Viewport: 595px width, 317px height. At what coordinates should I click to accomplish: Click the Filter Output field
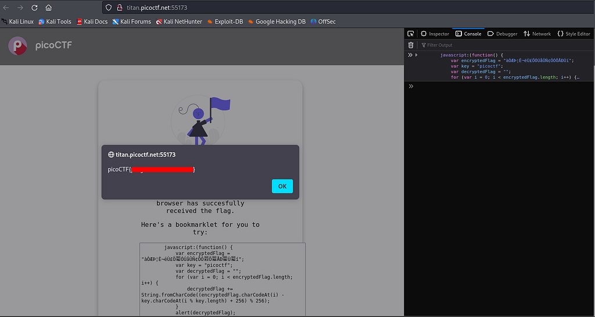point(506,45)
